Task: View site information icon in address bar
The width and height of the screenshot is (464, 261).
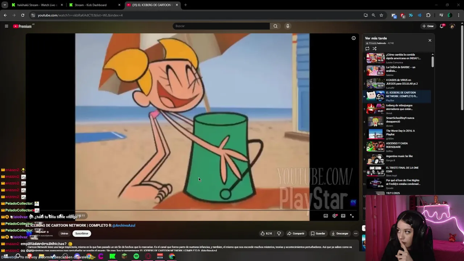Action: 33,15
